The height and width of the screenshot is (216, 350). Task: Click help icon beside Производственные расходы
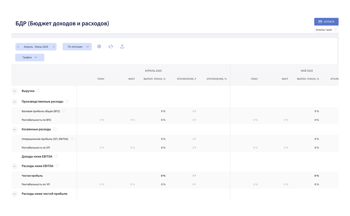point(67,101)
